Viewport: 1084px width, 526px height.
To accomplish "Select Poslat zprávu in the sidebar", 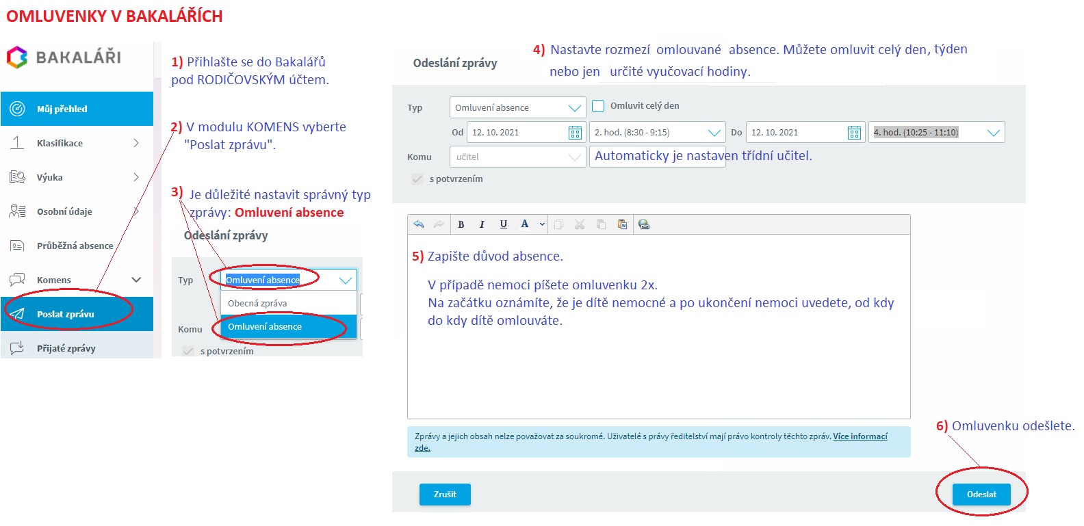I will (x=77, y=314).
